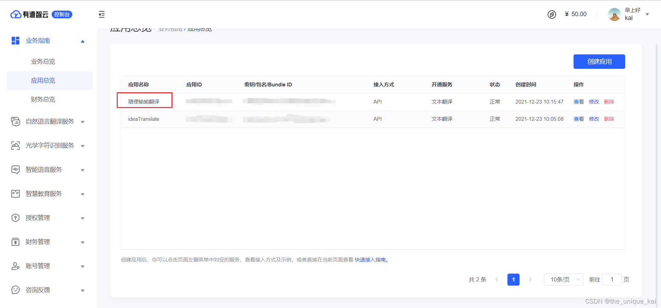661x308 pixels.
Task: Click the 业务指南 dashboard icon
Action: click(15, 41)
